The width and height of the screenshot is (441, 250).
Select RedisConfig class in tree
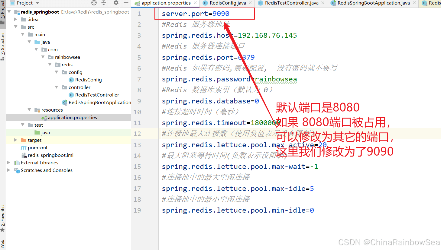88,80
